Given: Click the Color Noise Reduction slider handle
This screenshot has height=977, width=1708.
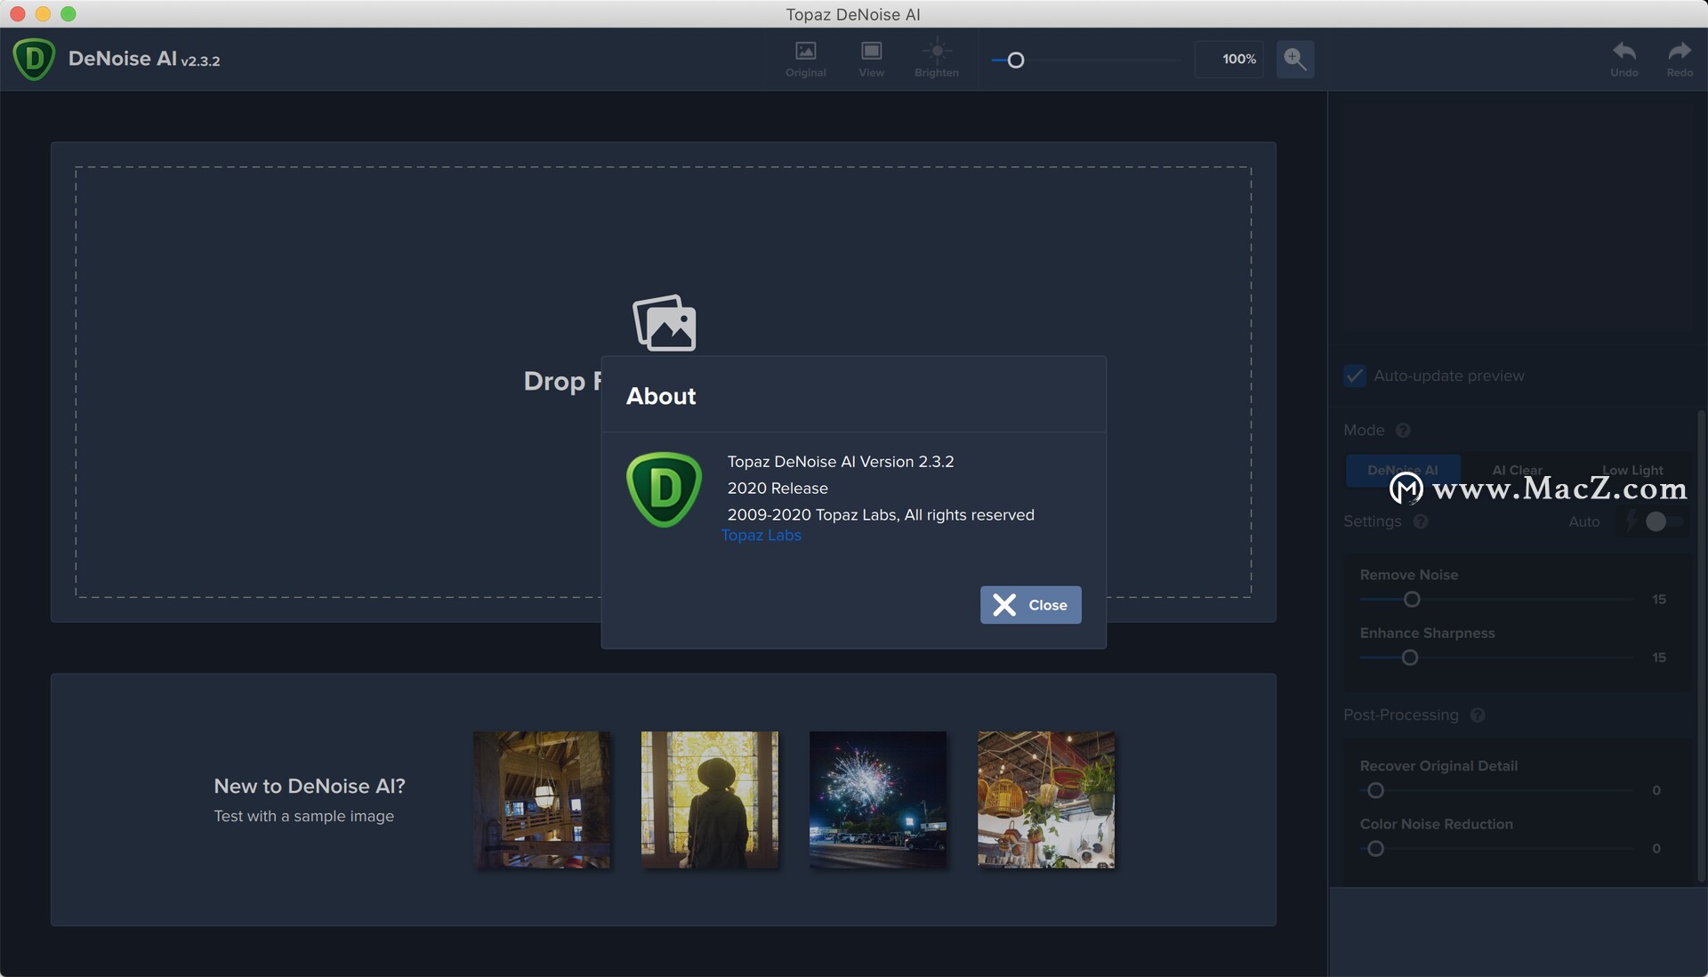Looking at the screenshot, I should (1376, 849).
